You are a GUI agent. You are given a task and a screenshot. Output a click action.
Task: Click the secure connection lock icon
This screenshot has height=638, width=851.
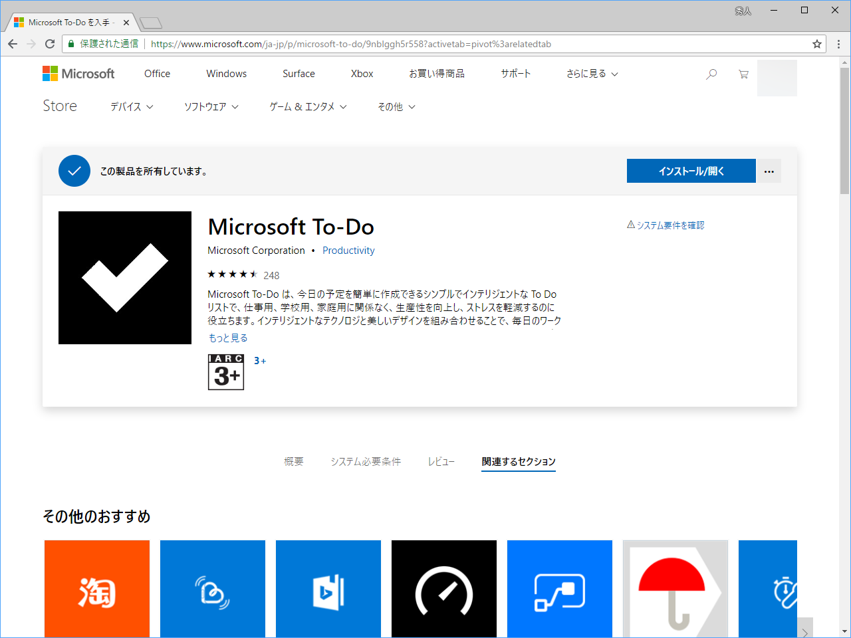click(x=71, y=44)
